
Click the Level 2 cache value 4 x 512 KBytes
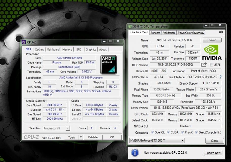[94, 114]
